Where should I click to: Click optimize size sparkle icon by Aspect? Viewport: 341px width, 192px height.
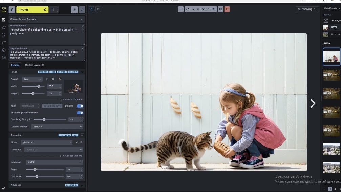pyautogui.click(x=60, y=79)
